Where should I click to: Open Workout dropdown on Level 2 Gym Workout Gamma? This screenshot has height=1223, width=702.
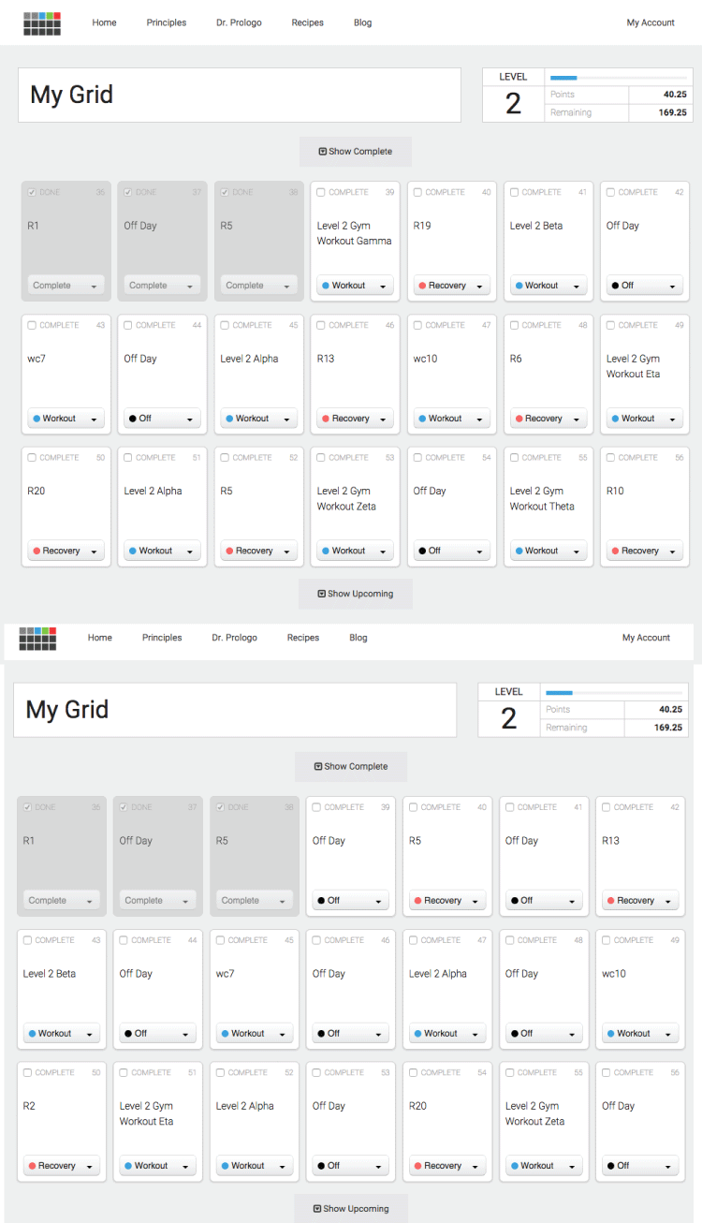pyautogui.click(x=355, y=286)
